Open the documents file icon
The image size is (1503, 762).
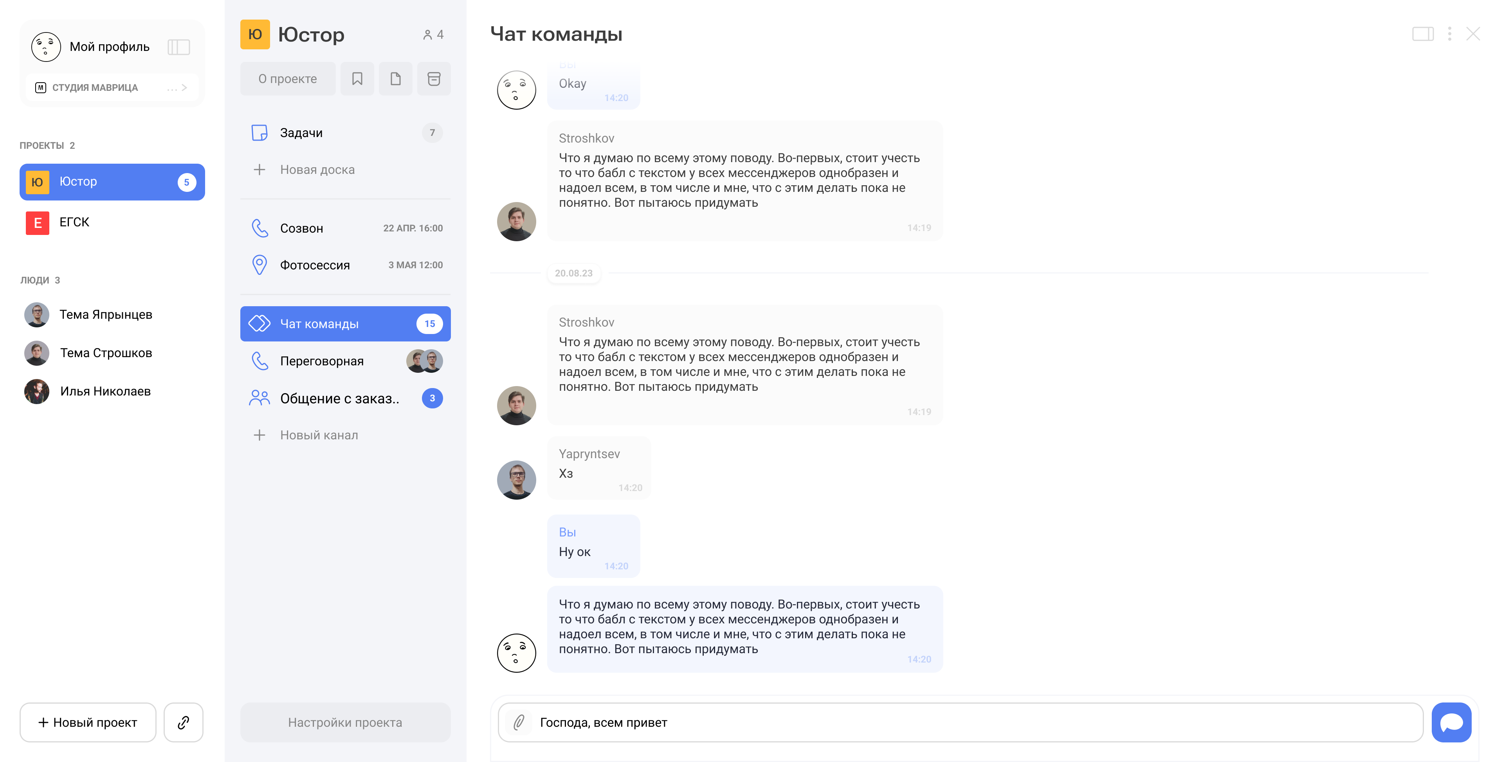tap(396, 79)
